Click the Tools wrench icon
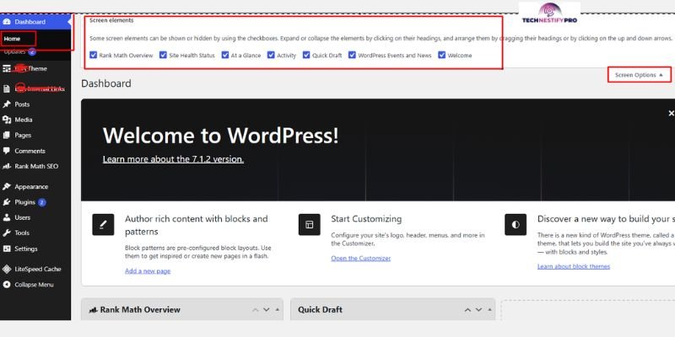 [7, 233]
